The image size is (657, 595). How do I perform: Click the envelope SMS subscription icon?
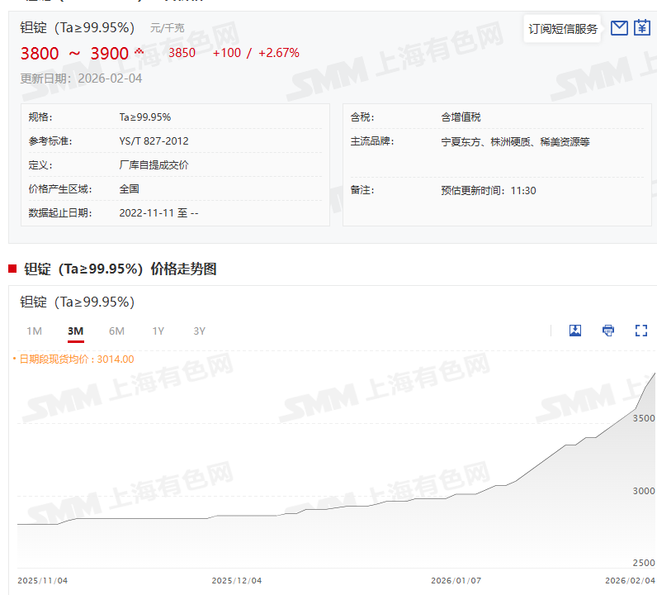[x=619, y=28]
